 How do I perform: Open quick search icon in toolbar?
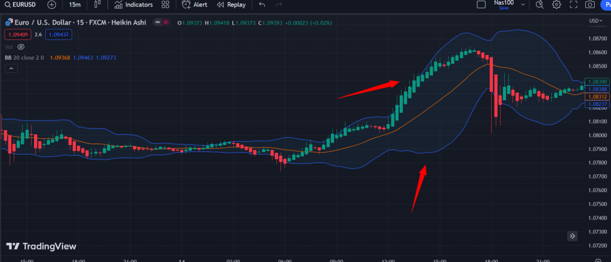point(540,5)
